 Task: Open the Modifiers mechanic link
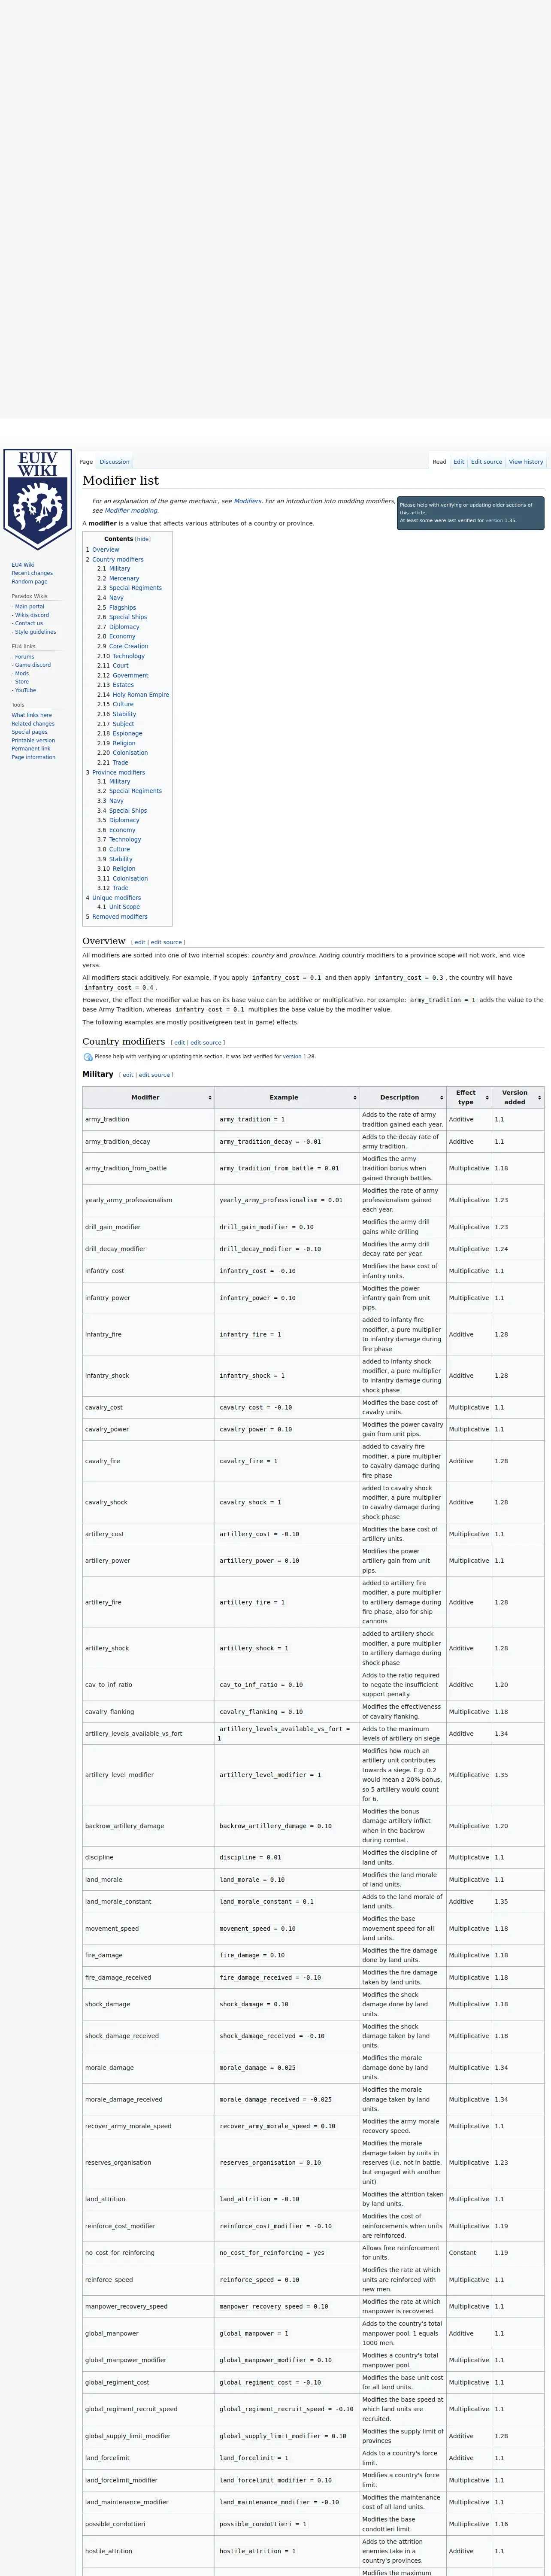tap(247, 501)
